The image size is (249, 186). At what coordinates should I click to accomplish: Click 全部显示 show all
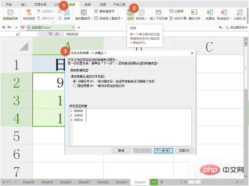[46, 11]
